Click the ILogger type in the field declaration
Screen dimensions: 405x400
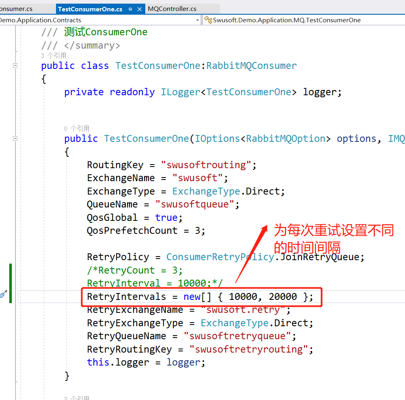coord(181,92)
